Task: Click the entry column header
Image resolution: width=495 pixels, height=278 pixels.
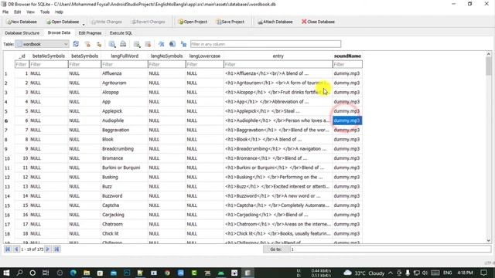Action: pyautogui.click(x=278, y=56)
